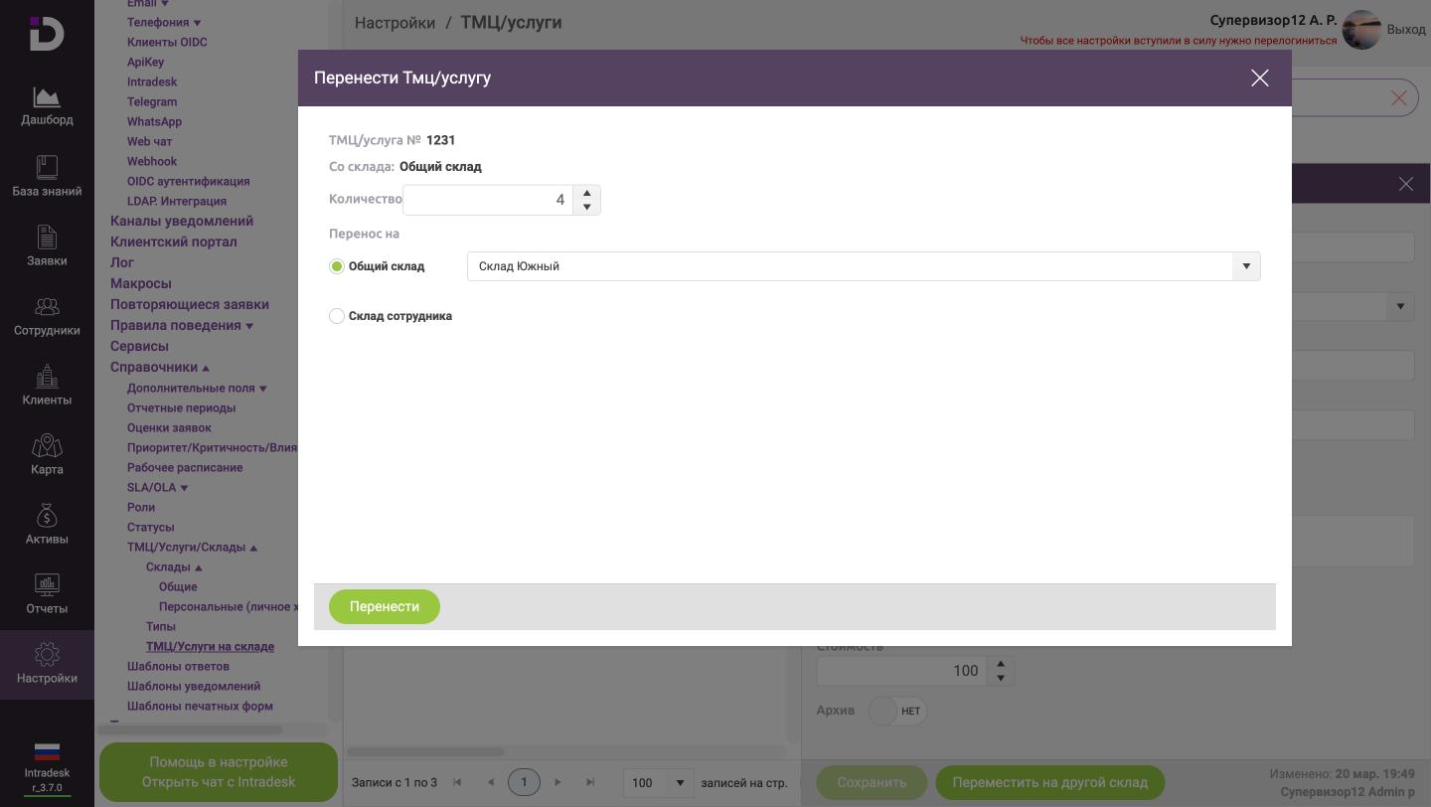Collapse the Справочники tree section

pyautogui.click(x=206, y=368)
